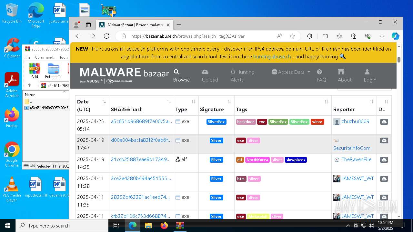Sort table by Date (UTC)
The width and height of the screenshot is (413, 232).
[x=92, y=105]
